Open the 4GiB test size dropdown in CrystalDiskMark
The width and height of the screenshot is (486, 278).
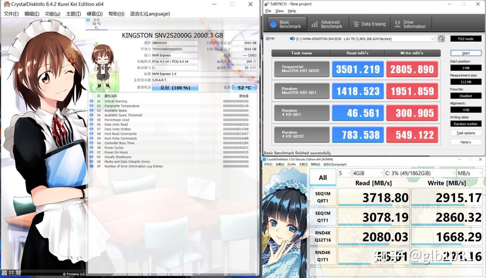click(368, 173)
